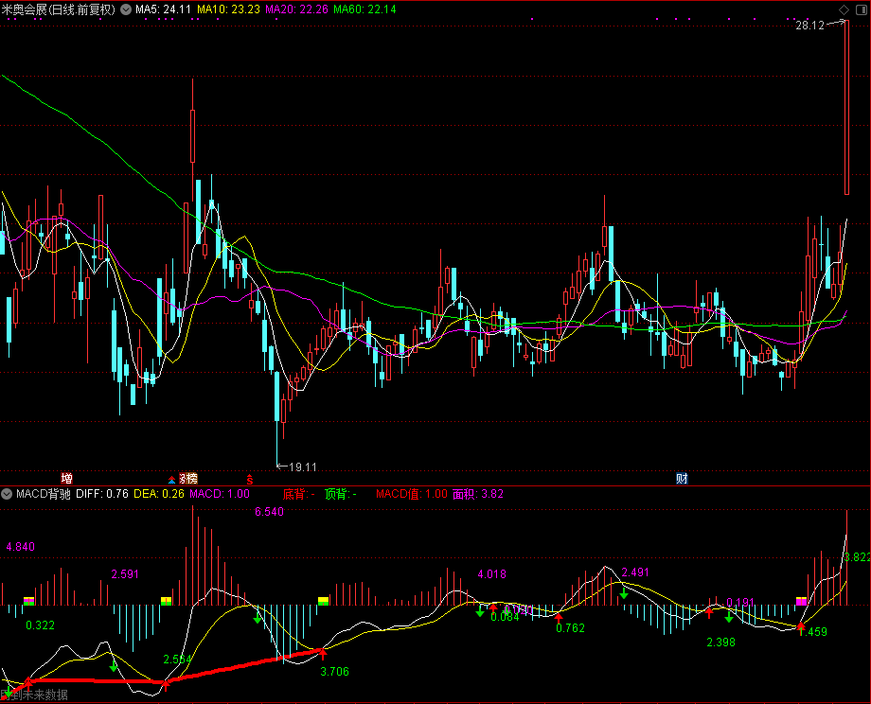Click the MA20 indicator value label
This screenshot has height=704, width=871.
[296, 9]
